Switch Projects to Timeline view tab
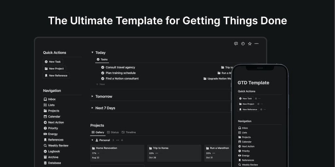 (129, 132)
